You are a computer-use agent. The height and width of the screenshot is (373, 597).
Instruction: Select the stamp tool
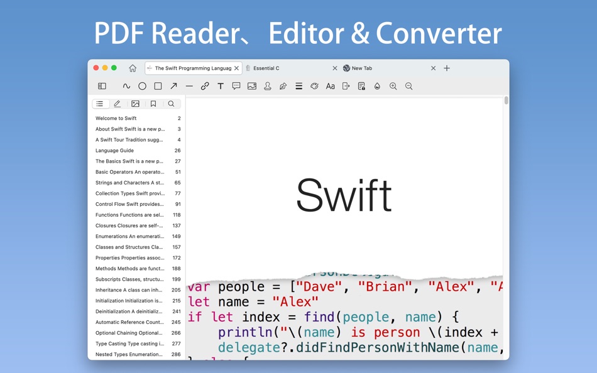click(268, 86)
